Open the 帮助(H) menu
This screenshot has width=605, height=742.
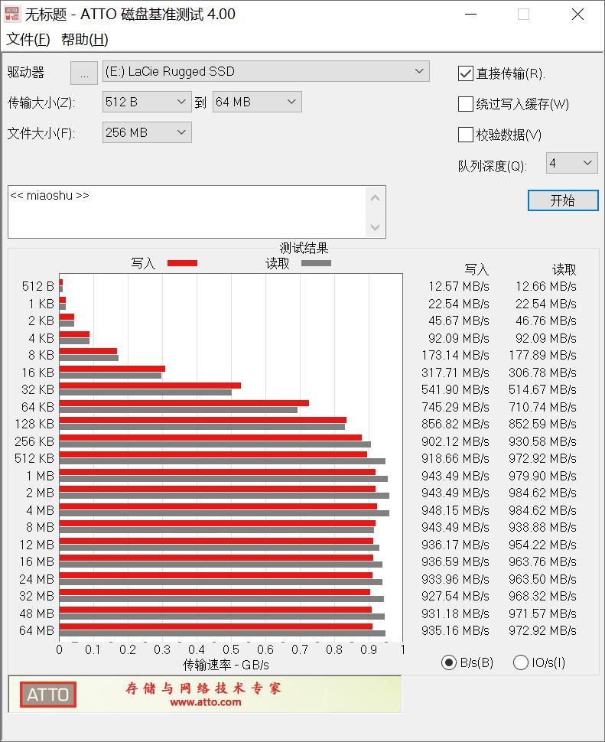point(85,39)
